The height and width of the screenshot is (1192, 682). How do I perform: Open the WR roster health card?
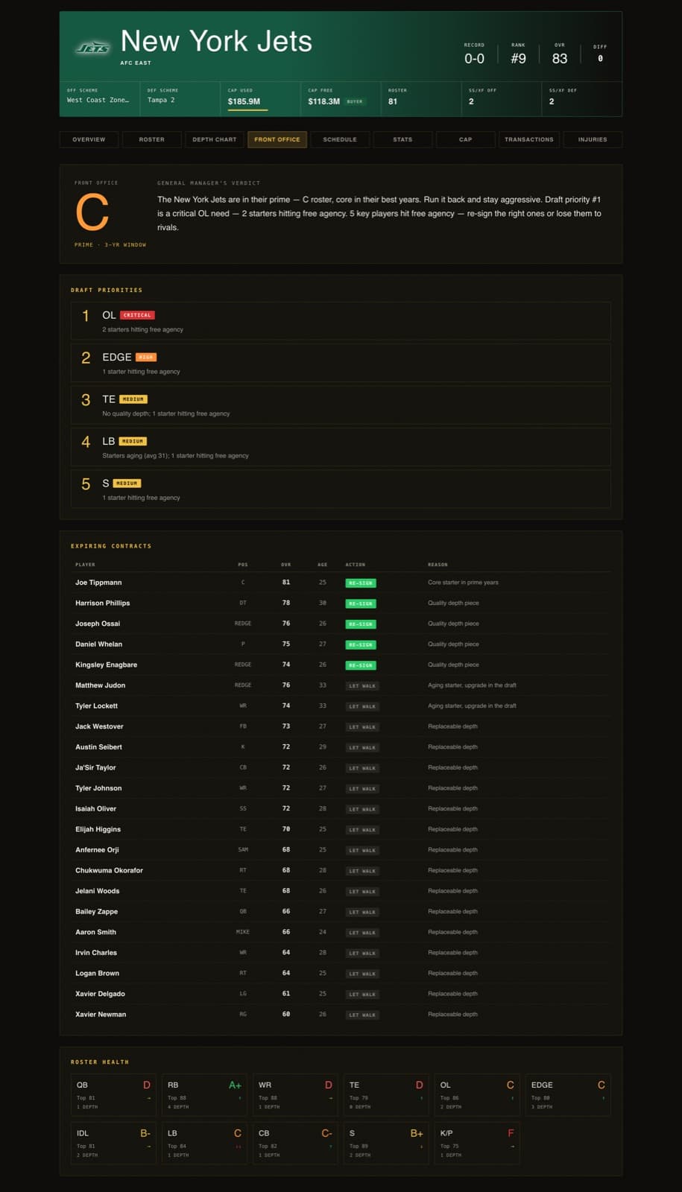pyautogui.click(x=296, y=1095)
